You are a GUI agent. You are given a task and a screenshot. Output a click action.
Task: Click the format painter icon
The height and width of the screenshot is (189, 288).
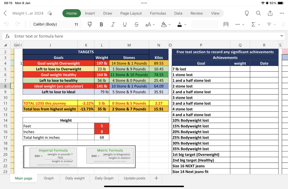[x=89, y=25]
